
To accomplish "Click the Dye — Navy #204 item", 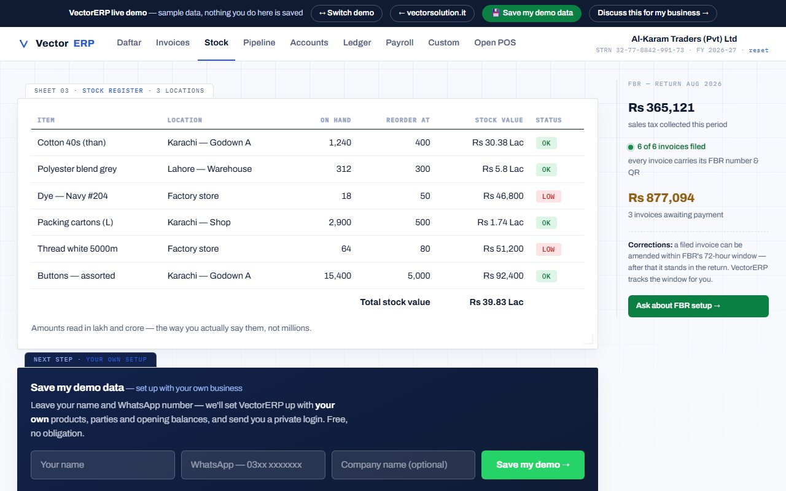I will (x=72, y=196).
